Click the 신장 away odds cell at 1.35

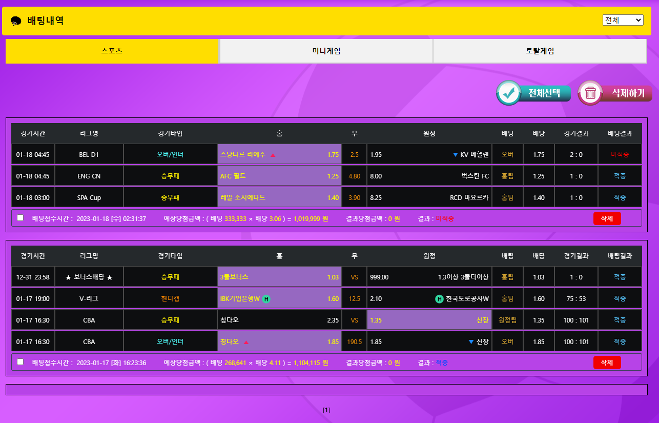tap(429, 320)
